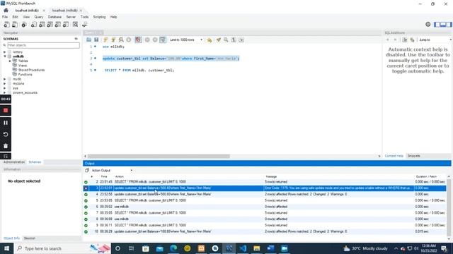Click the MySQL Workbench home icon
The height and width of the screenshot is (254, 453).
click(6, 10)
